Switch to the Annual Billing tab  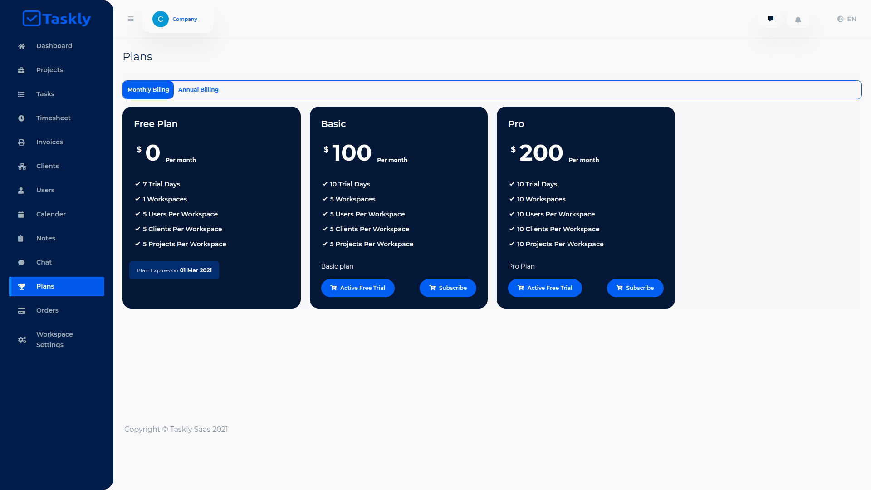[x=198, y=90]
